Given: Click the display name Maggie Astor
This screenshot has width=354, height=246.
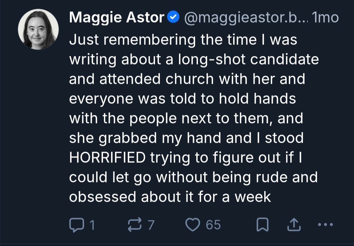Looking at the screenshot, I should 116,18.
